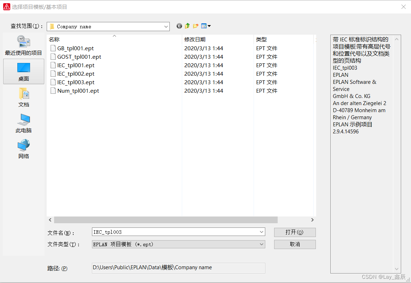411x283 pixels.
Task: Select the IEC_tpl001.ept template file
Action: [x=76, y=65]
